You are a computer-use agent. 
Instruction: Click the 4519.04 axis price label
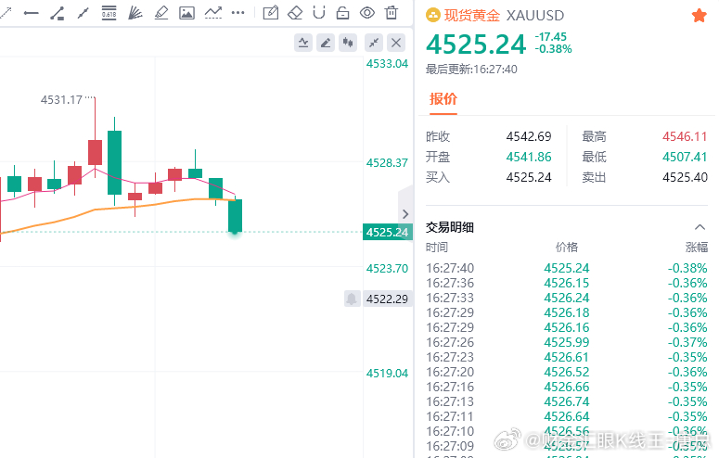387,374
